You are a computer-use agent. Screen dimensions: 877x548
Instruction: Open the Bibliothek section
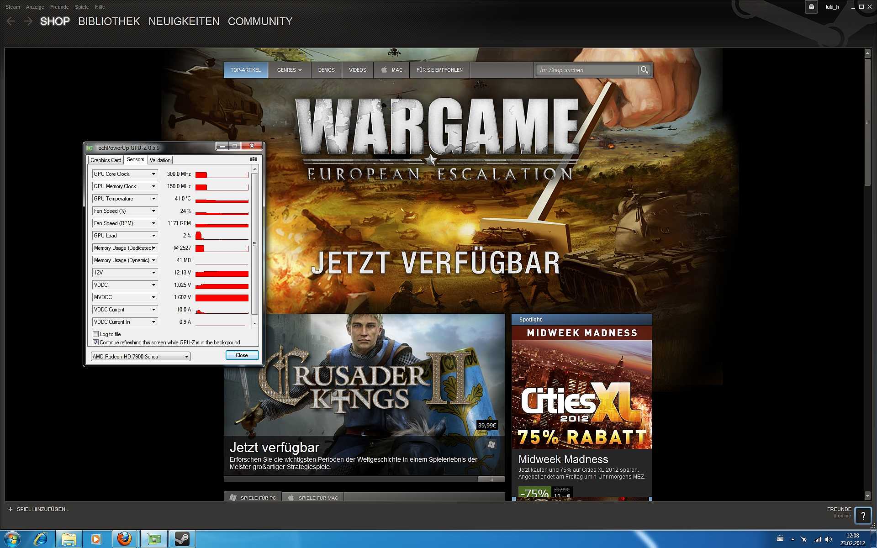pyautogui.click(x=109, y=21)
